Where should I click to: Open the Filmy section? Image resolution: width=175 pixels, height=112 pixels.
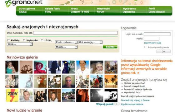48,12
